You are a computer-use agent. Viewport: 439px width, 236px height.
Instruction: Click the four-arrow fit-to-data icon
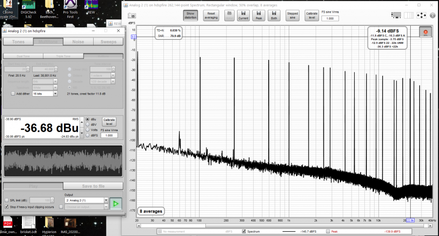[421, 16]
